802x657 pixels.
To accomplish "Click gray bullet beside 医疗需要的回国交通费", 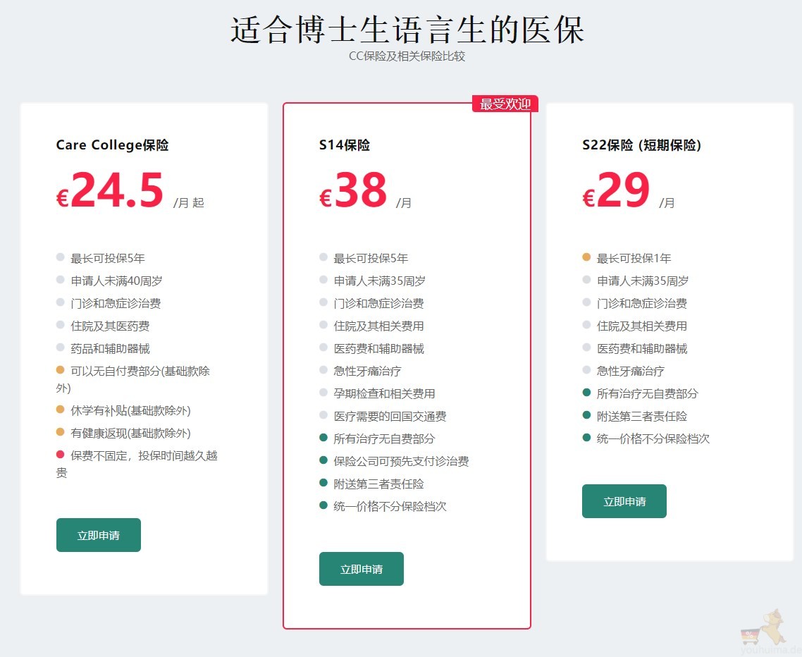I will click(323, 415).
